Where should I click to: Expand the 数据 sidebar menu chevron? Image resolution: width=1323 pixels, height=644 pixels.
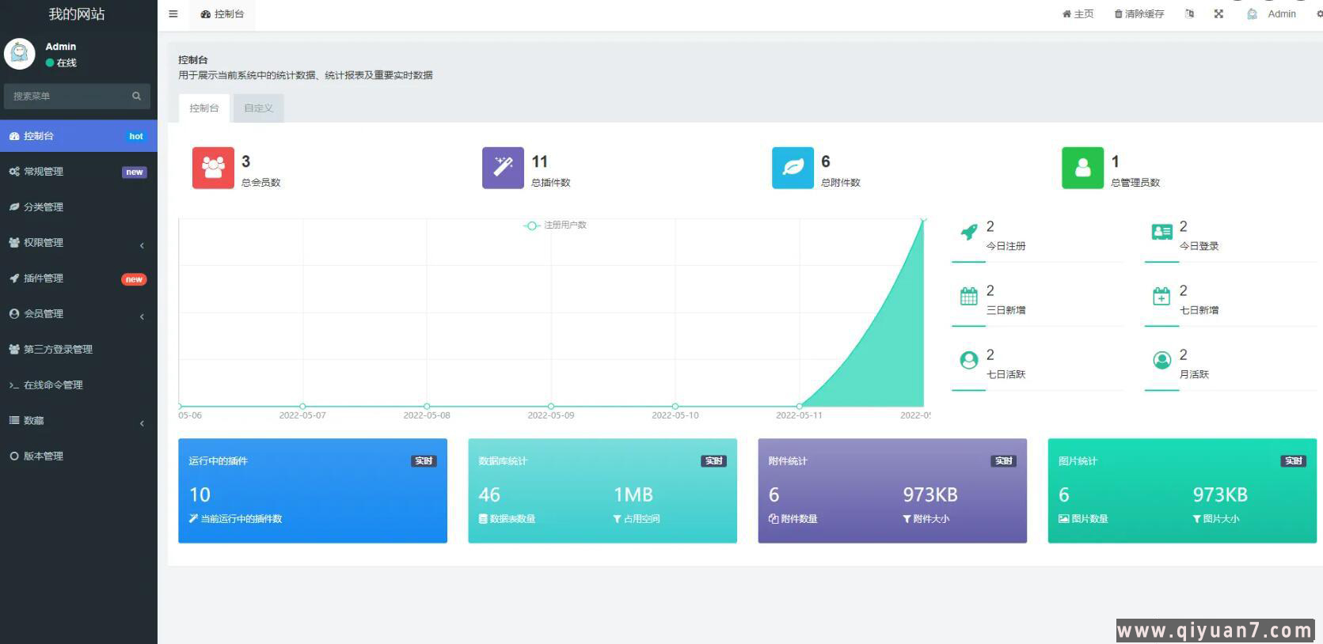142,423
